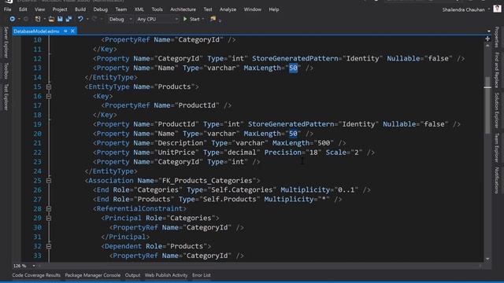Click the Open File folder icon
Screen dimensions: 504x283
[51, 19]
